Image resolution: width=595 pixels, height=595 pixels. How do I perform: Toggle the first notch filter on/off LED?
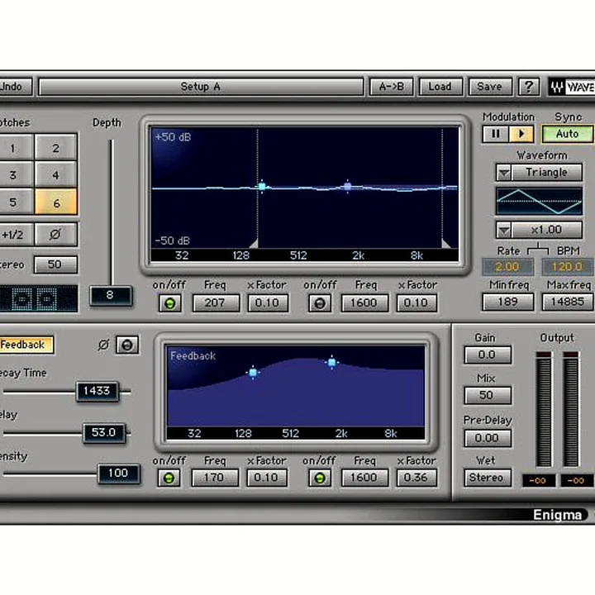(169, 303)
